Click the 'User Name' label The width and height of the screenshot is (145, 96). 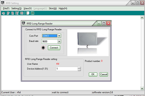[32, 64]
